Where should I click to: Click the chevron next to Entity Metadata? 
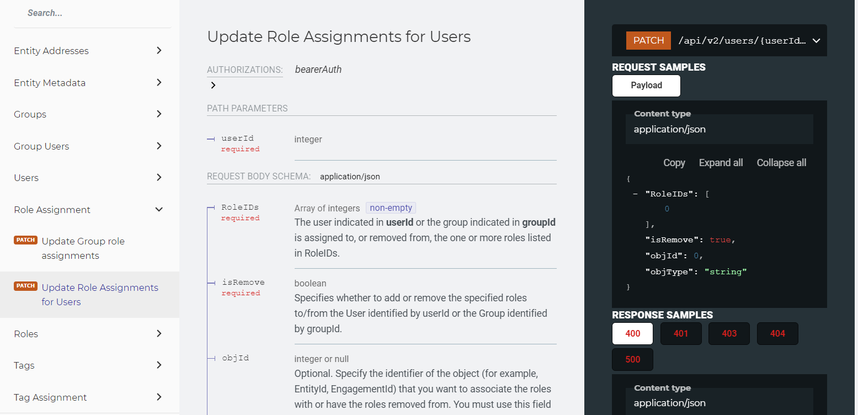click(x=159, y=82)
